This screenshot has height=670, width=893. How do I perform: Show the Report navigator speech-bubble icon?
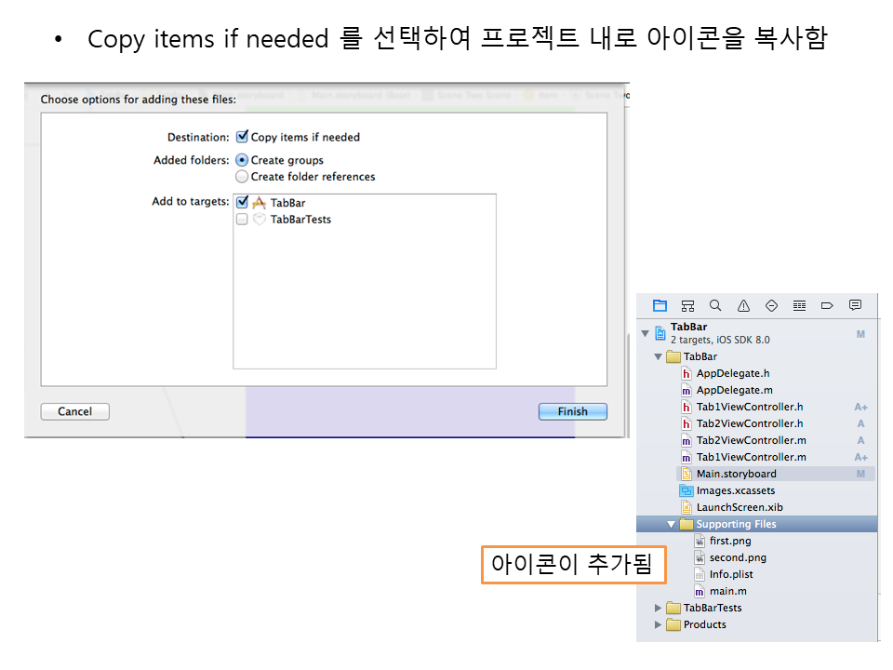(x=855, y=305)
